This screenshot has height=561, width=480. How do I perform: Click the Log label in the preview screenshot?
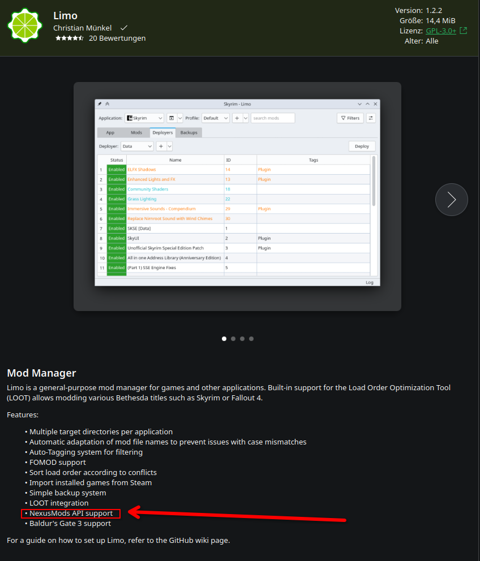click(369, 283)
